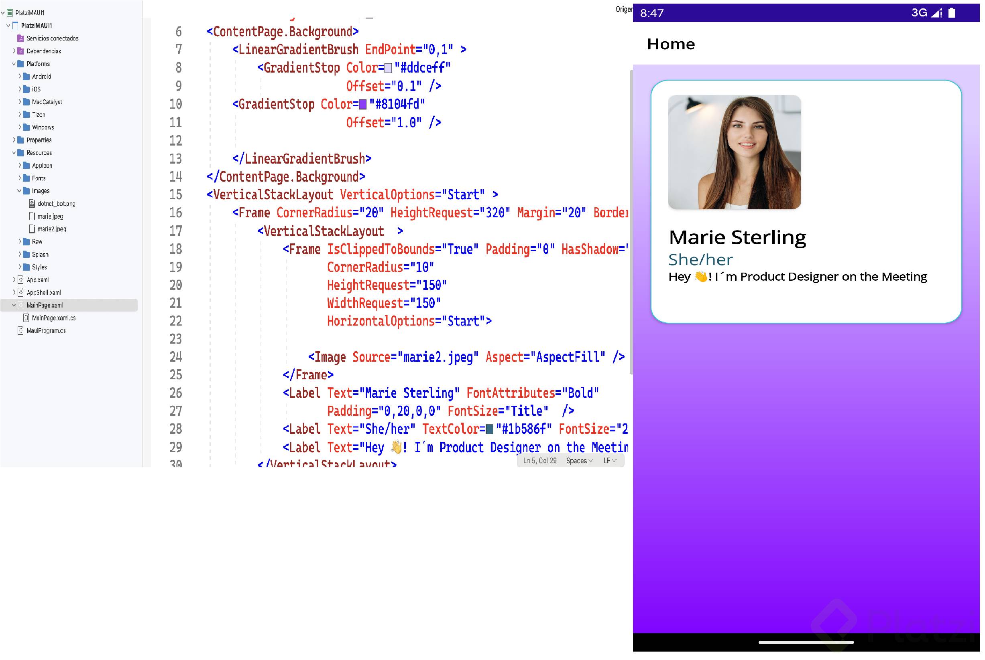Open marie.jpeg from Images folder
985x660 pixels.
click(50, 217)
